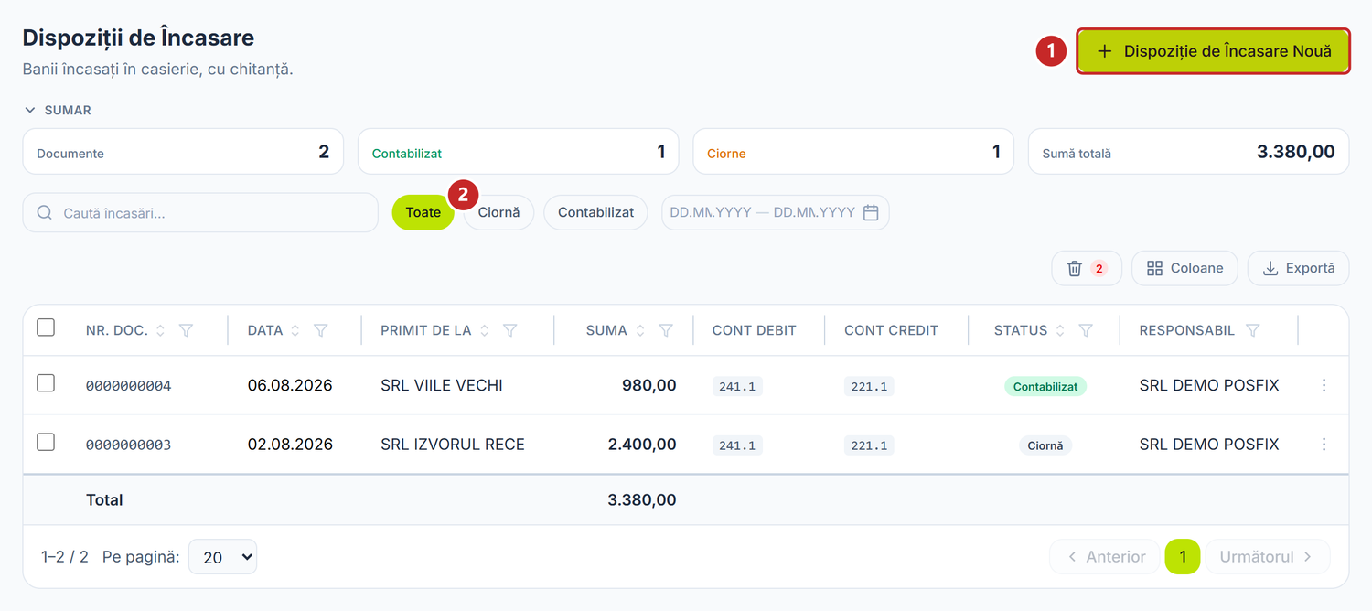This screenshot has height=611, width=1372.
Task: Open the SUMA column filter funnel
Action: (666, 330)
